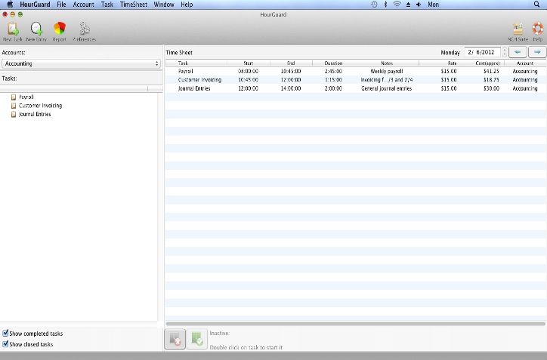The width and height of the screenshot is (547, 360).
Task: Open the TimeSheet menu
Action: tap(132, 5)
